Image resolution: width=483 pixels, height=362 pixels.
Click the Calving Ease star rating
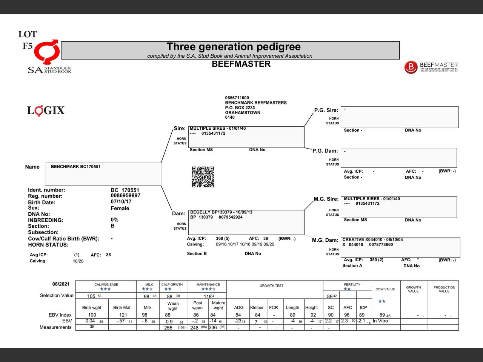coord(105,289)
